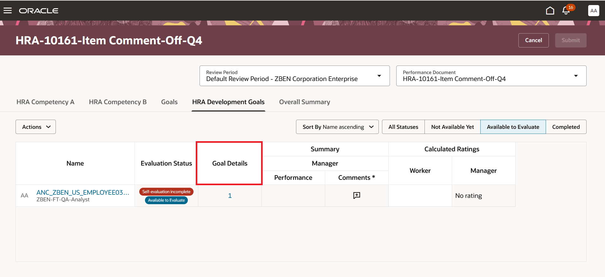This screenshot has height=277, width=605.
Task: Open the Overall Summary tab
Action: (x=305, y=102)
